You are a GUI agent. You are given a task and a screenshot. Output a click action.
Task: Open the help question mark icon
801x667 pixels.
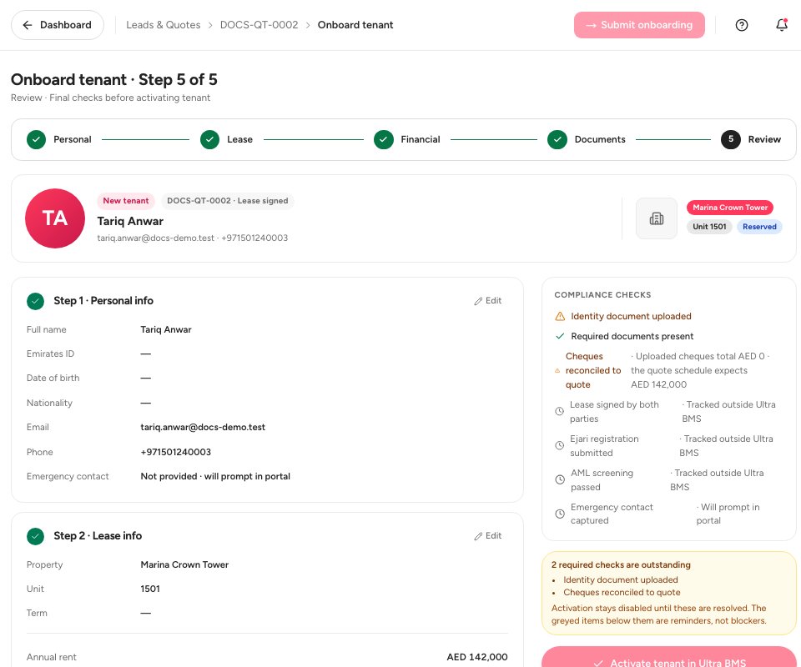(x=741, y=25)
